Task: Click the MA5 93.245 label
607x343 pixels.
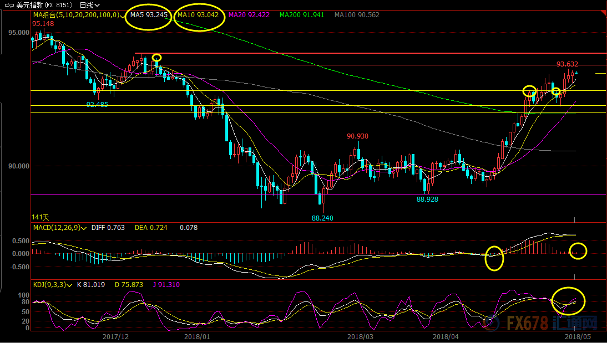Action: 149,14
